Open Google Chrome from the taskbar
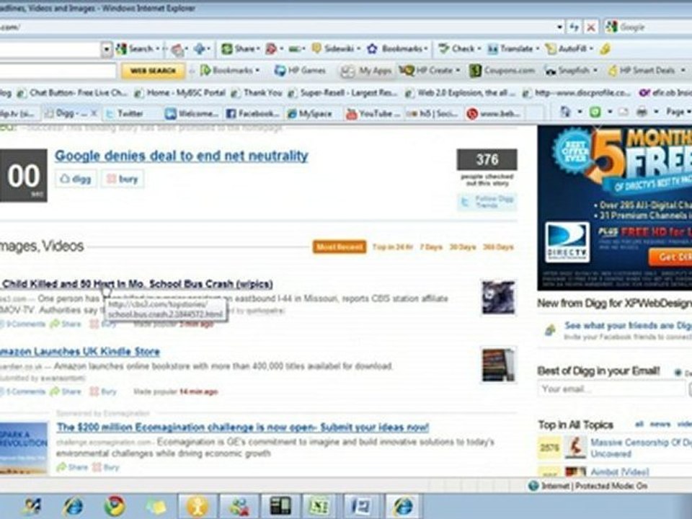 [115, 506]
